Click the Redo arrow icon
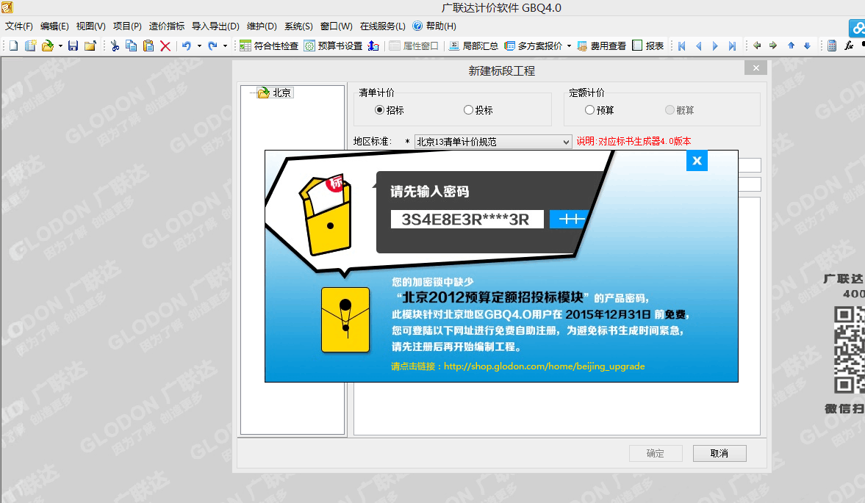 pos(212,46)
